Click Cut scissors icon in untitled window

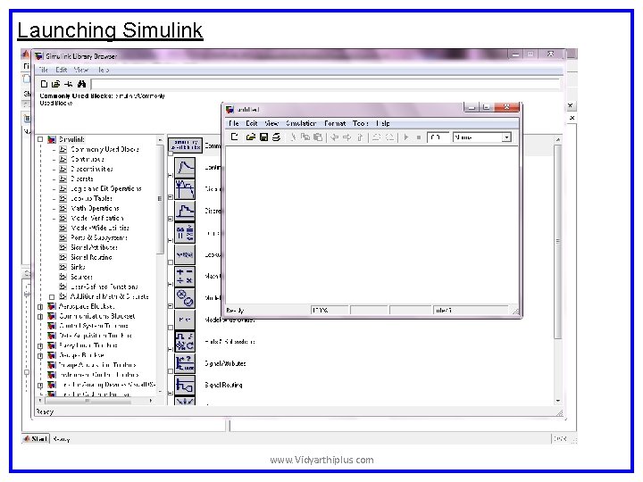293,137
